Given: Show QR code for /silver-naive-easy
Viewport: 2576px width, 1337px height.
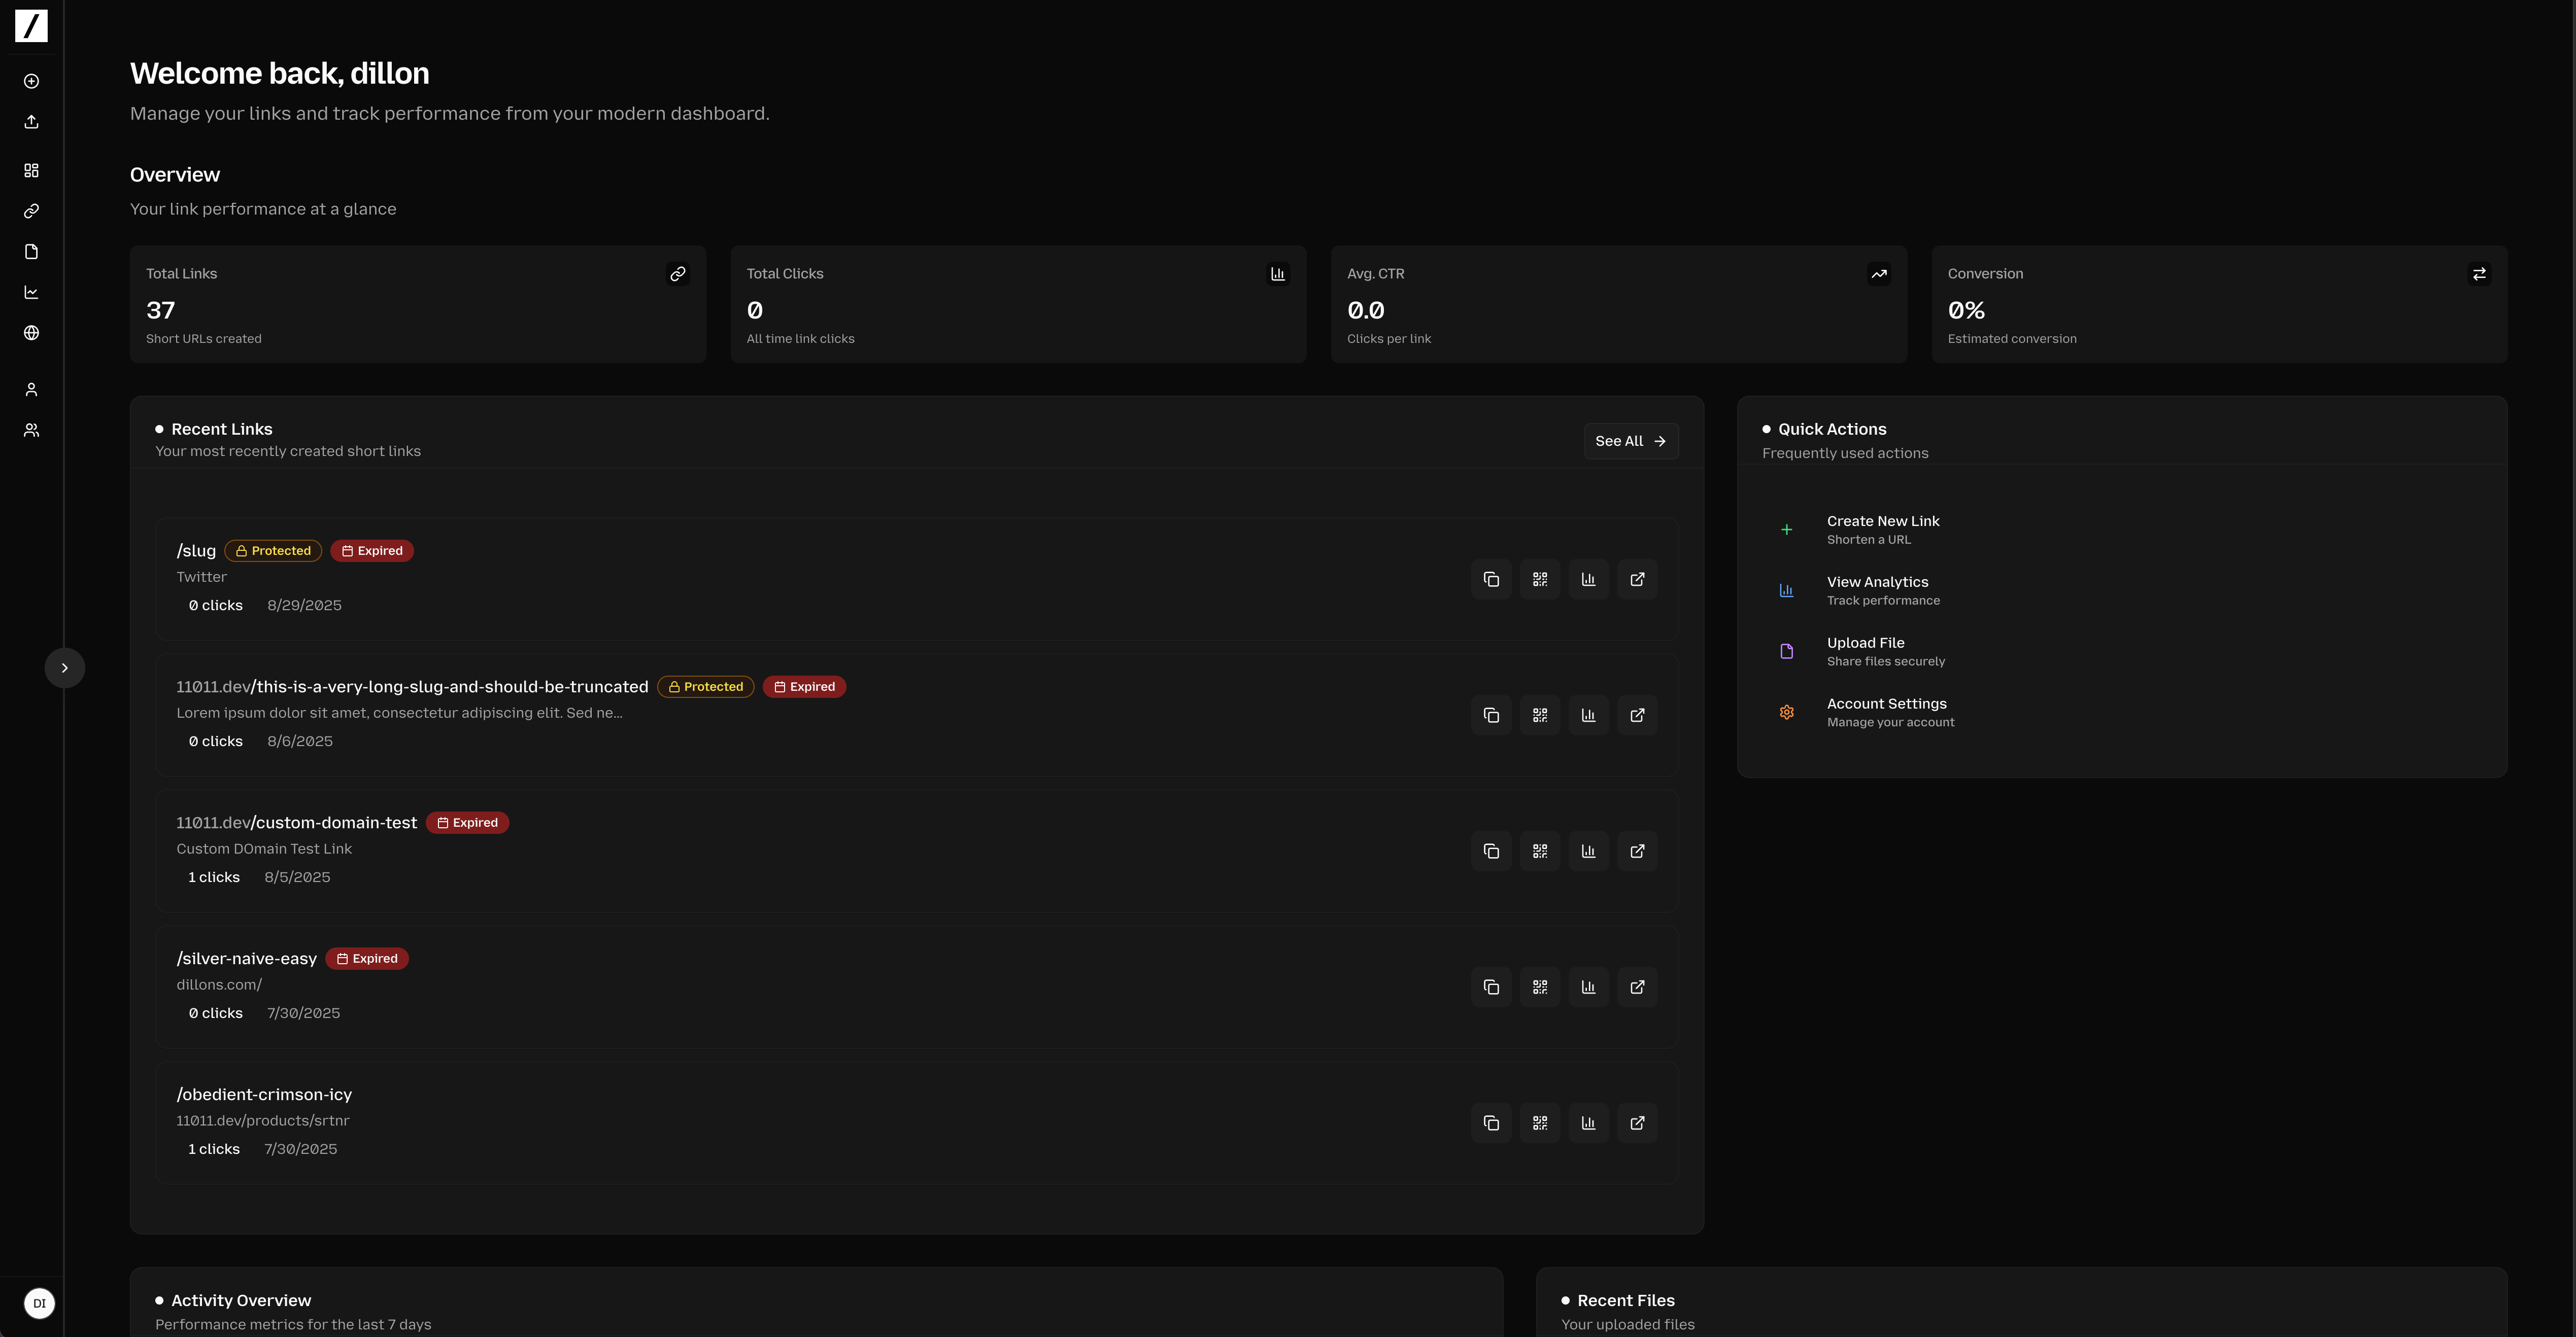Looking at the screenshot, I should tap(1539, 987).
